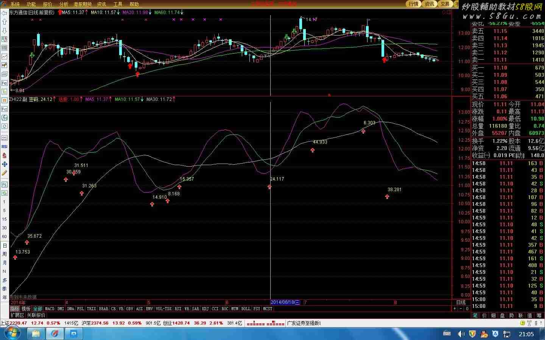Click the four-way move arrows icon
The height and width of the screenshot is (340, 545).
point(5,164)
